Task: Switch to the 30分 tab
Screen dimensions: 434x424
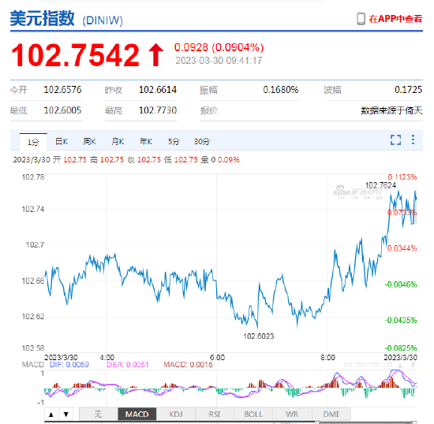Action: [x=202, y=142]
